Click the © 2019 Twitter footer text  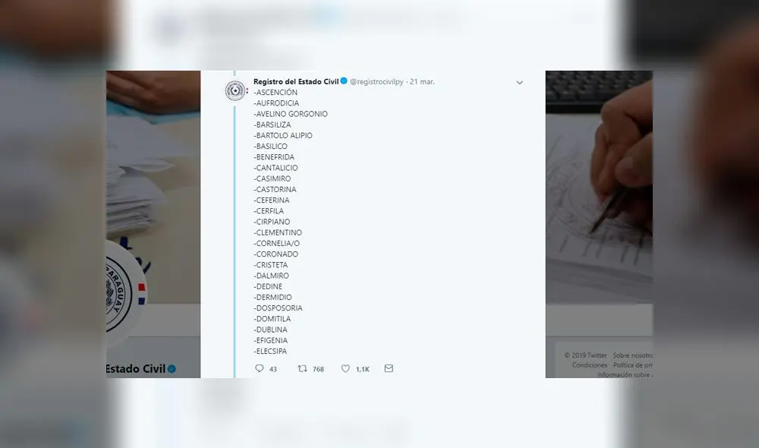coord(586,355)
